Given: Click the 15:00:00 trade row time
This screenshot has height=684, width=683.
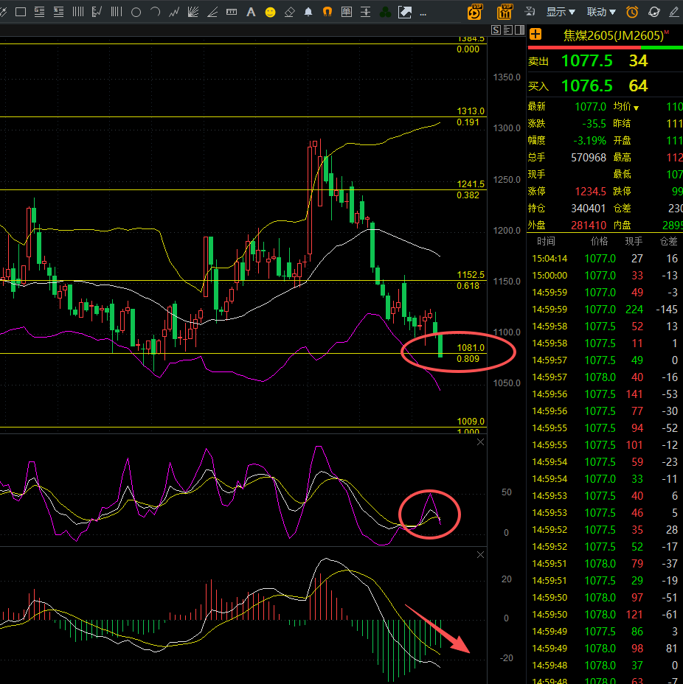Looking at the screenshot, I should (549, 276).
